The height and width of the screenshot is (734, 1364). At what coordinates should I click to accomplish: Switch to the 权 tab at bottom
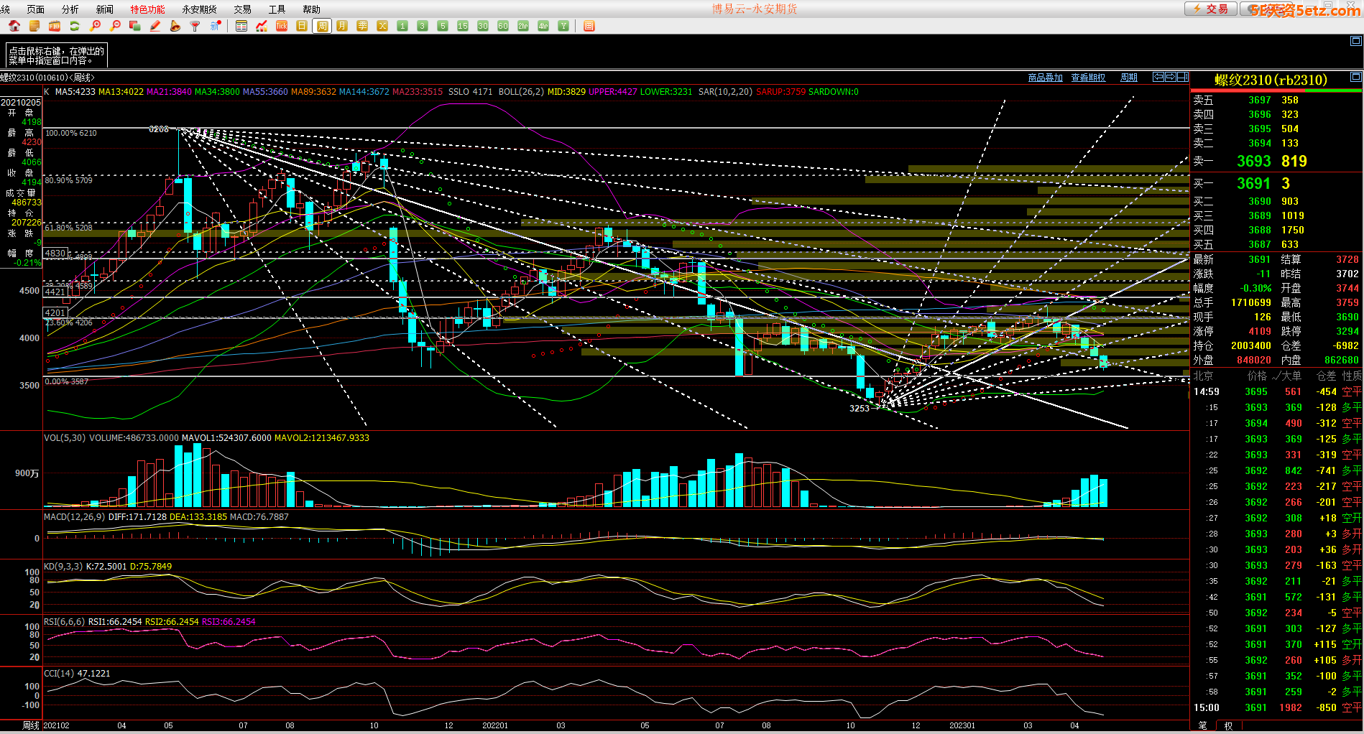(1228, 726)
